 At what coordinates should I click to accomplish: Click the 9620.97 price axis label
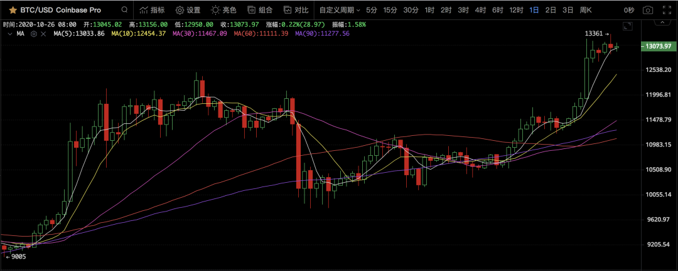pos(657,220)
